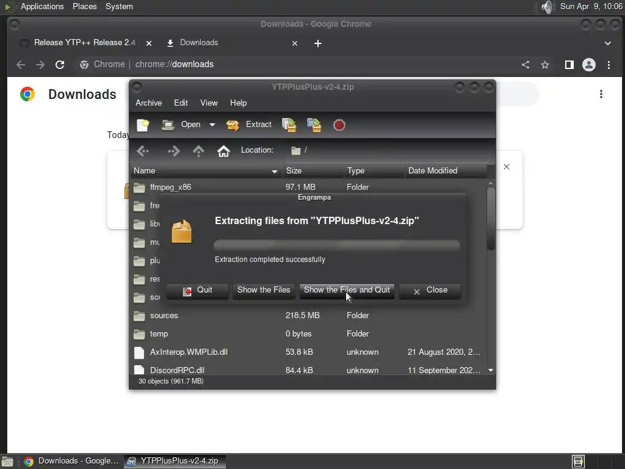Open the Archive menu
This screenshot has width=625, height=469.
149,103
